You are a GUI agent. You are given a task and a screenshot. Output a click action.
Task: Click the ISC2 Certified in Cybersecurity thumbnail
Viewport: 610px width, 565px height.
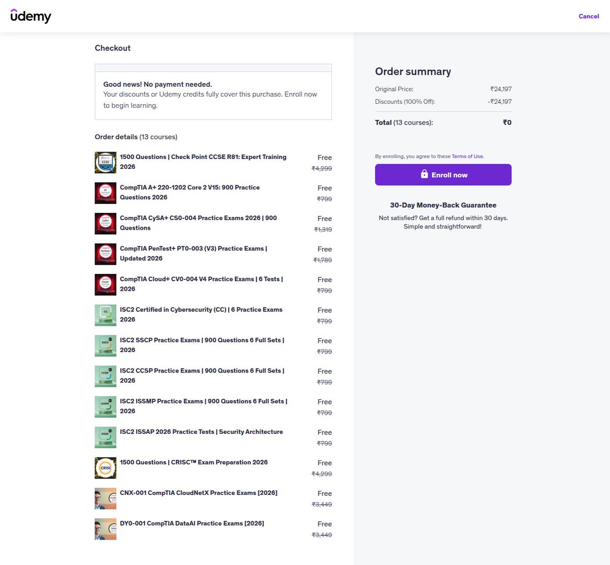pos(106,315)
